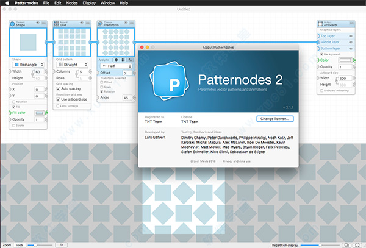The height and width of the screenshot is (248, 366).
Task: Collapse the Transform node via header handle
Action: click(x=131, y=23)
